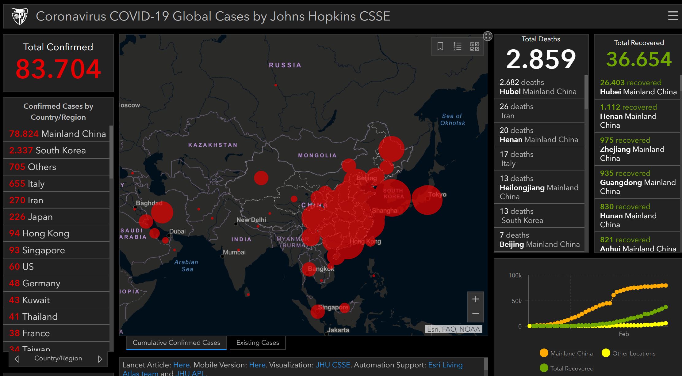Click the red case circle over Tokyo
Image resolution: width=682 pixels, height=376 pixels.
coord(427,200)
